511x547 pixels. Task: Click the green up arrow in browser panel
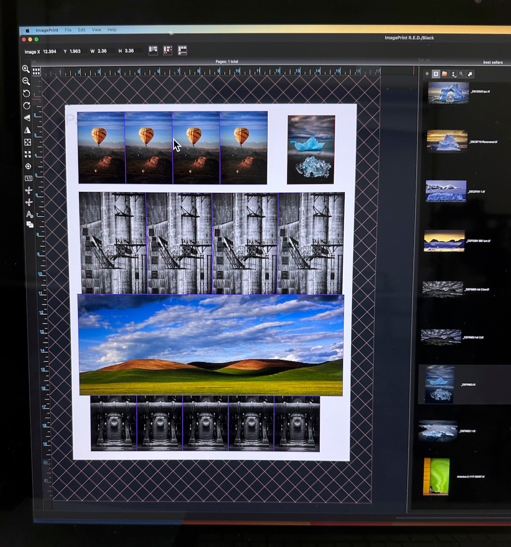click(427, 74)
